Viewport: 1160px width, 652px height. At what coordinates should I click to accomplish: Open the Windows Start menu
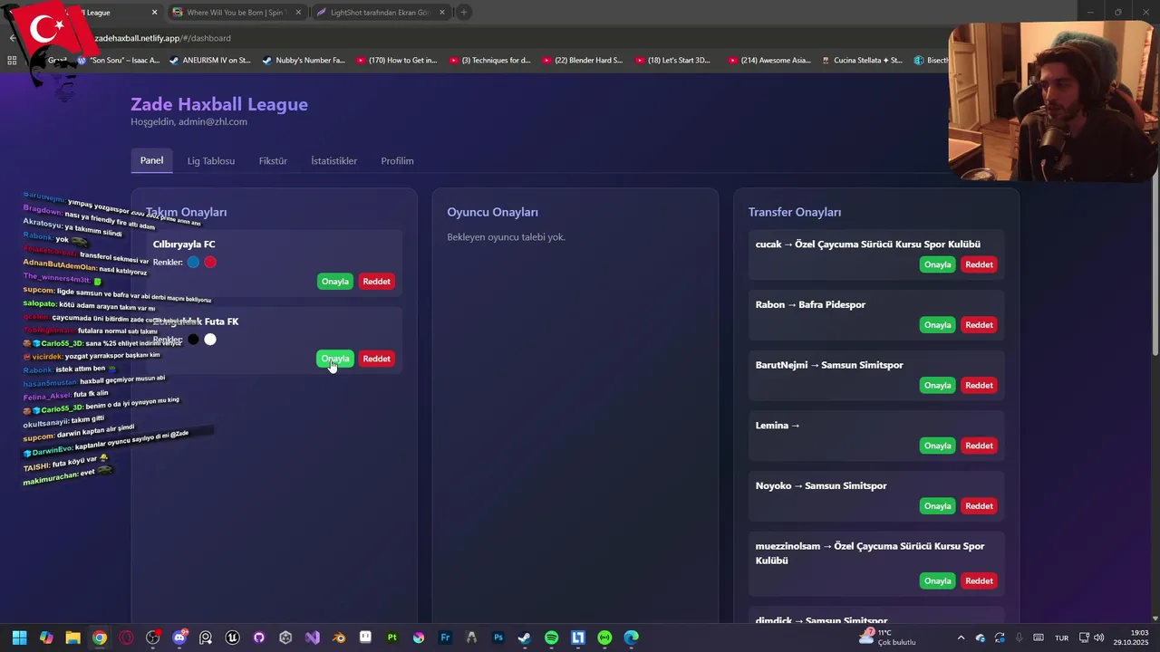19,638
